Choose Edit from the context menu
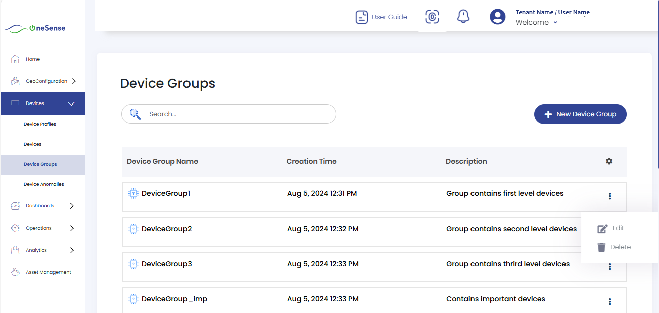Image resolution: width=659 pixels, height=313 pixels. coord(618,228)
